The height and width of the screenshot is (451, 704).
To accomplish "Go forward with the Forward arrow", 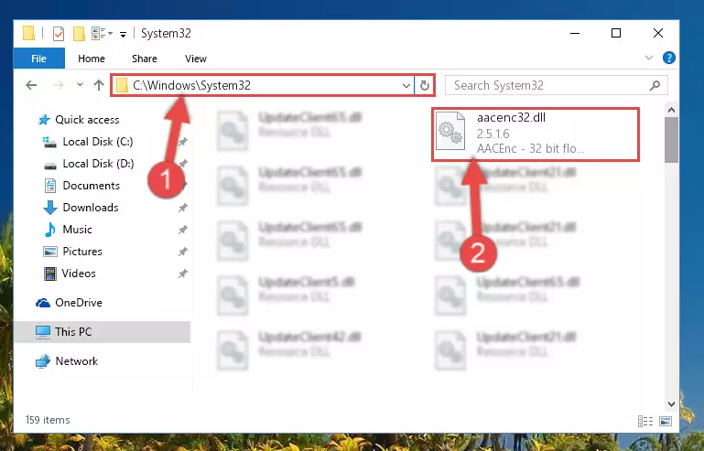I will tap(58, 85).
